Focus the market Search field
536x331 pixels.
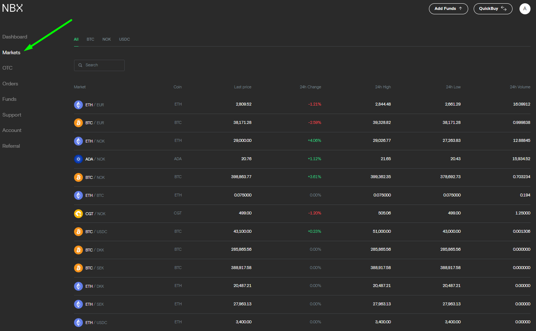(x=103, y=65)
